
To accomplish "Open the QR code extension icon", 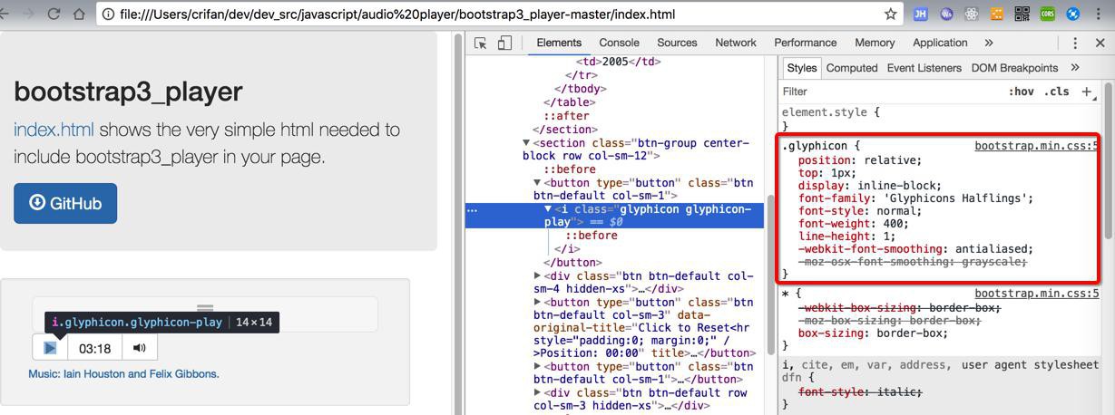I will pyautogui.click(x=1022, y=14).
